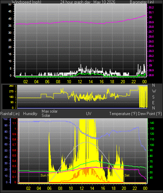Click the Windspeed (mph) axis title

pos(27,2)
